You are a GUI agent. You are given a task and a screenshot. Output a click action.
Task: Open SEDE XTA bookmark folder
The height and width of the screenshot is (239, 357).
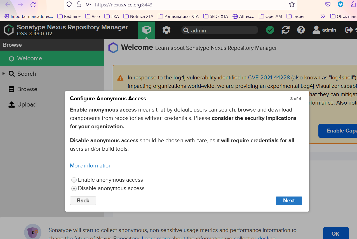pos(216,16)
